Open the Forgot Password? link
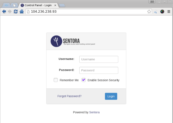This screenshot has width=173, height=123. pos(69,96)
